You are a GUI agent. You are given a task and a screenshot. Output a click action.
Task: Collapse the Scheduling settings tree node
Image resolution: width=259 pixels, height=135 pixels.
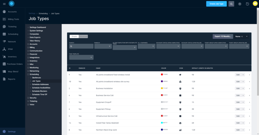(x=28, y=74)
